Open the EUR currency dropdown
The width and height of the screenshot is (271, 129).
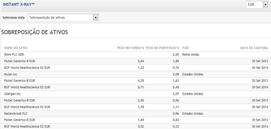(x=254, y=5)
